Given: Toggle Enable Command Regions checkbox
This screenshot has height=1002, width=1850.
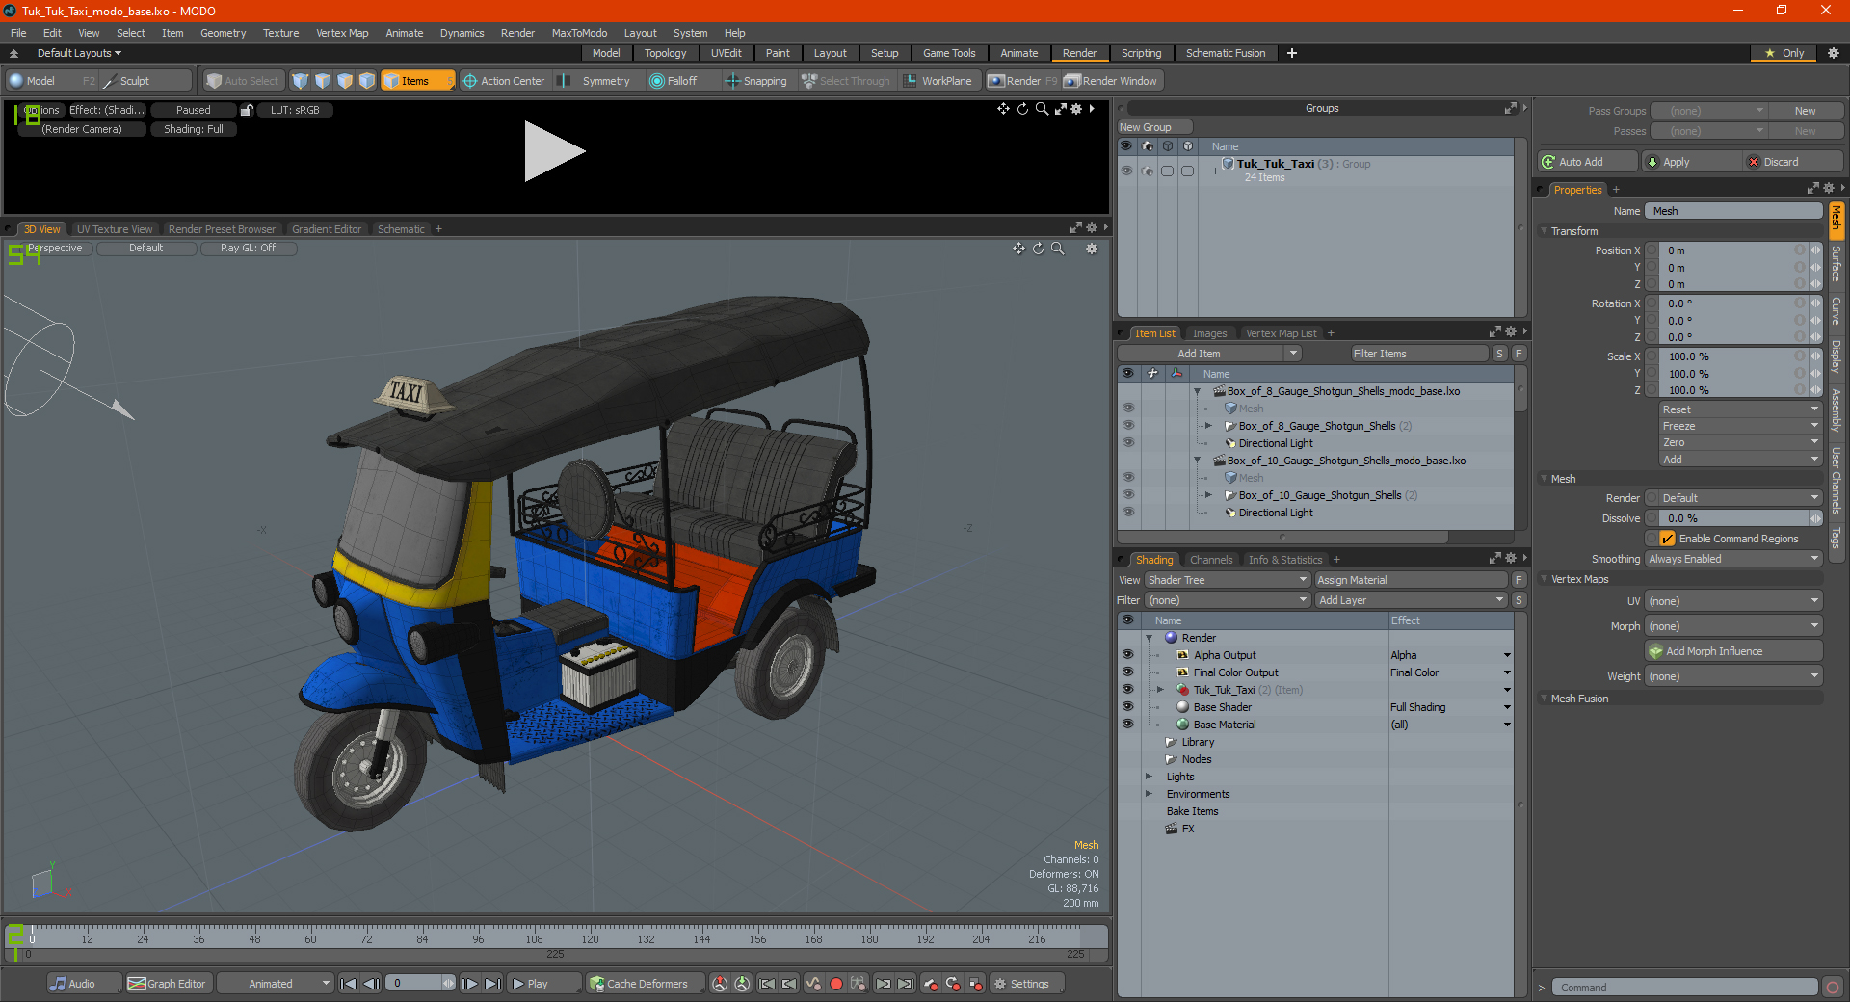Looking at the screenshot, I should point(1667,539).
